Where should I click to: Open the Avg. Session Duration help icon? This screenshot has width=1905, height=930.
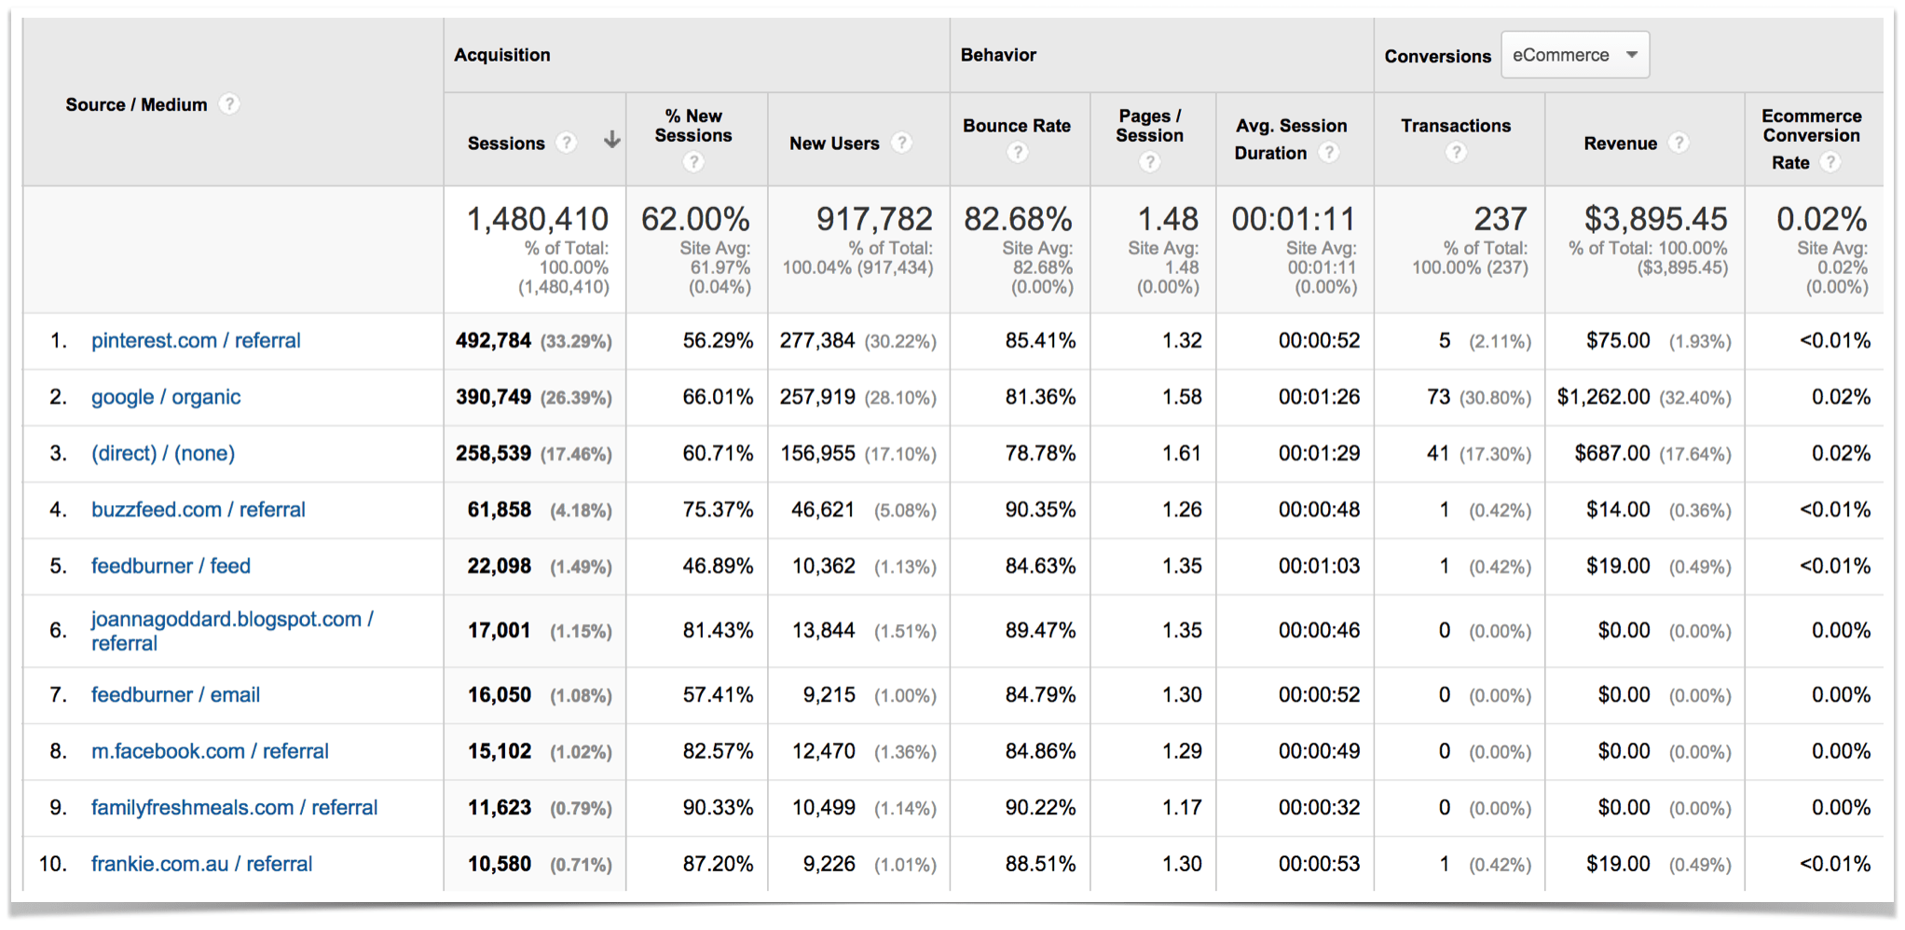pyautogui.click(x=1327, y=153)
